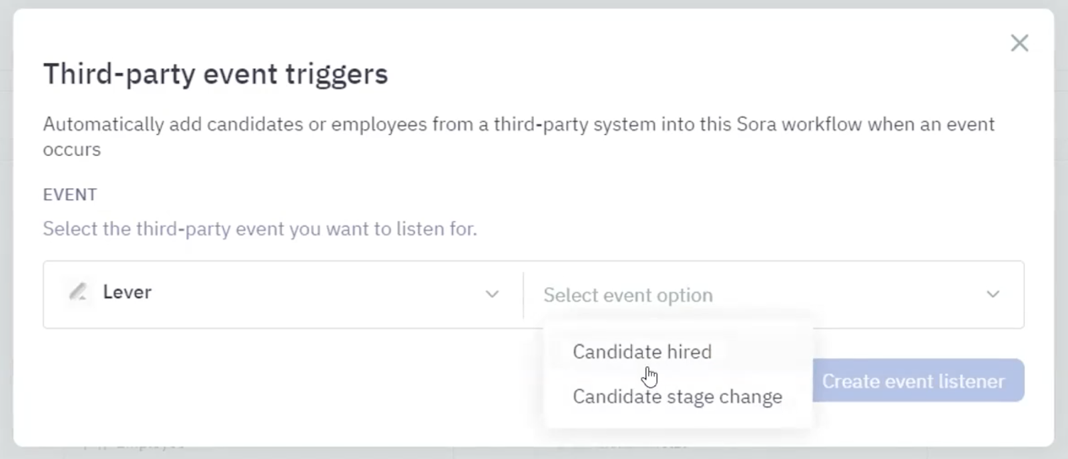The height and width of the screenshot is (459, 1068).
Task: Click the X to close the dialog
Action: (1020, 43)
